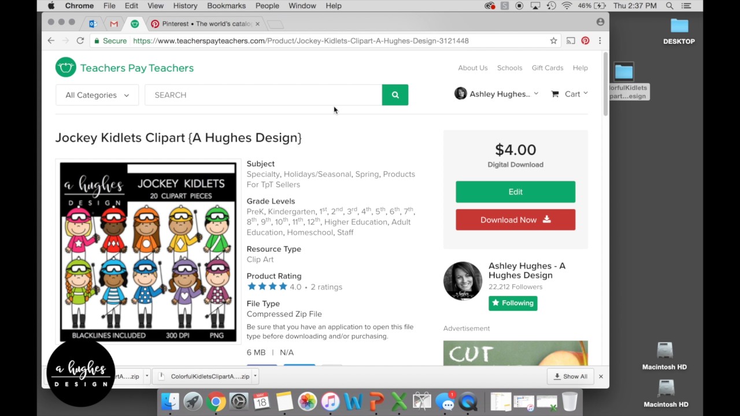Switch to the Outlook tab
The width and height of the screenshot is (740, 416).
tap(93, 24)
